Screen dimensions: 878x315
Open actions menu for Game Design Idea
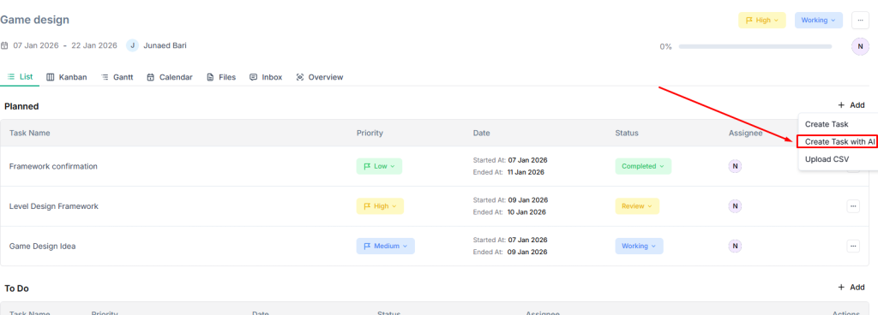pos(853,246)
